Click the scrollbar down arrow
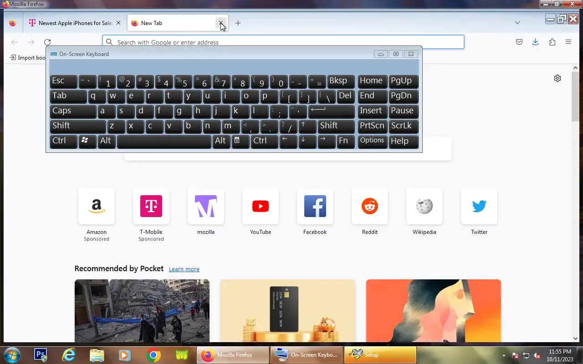583x364 pixels. click(x=575, y=338)
